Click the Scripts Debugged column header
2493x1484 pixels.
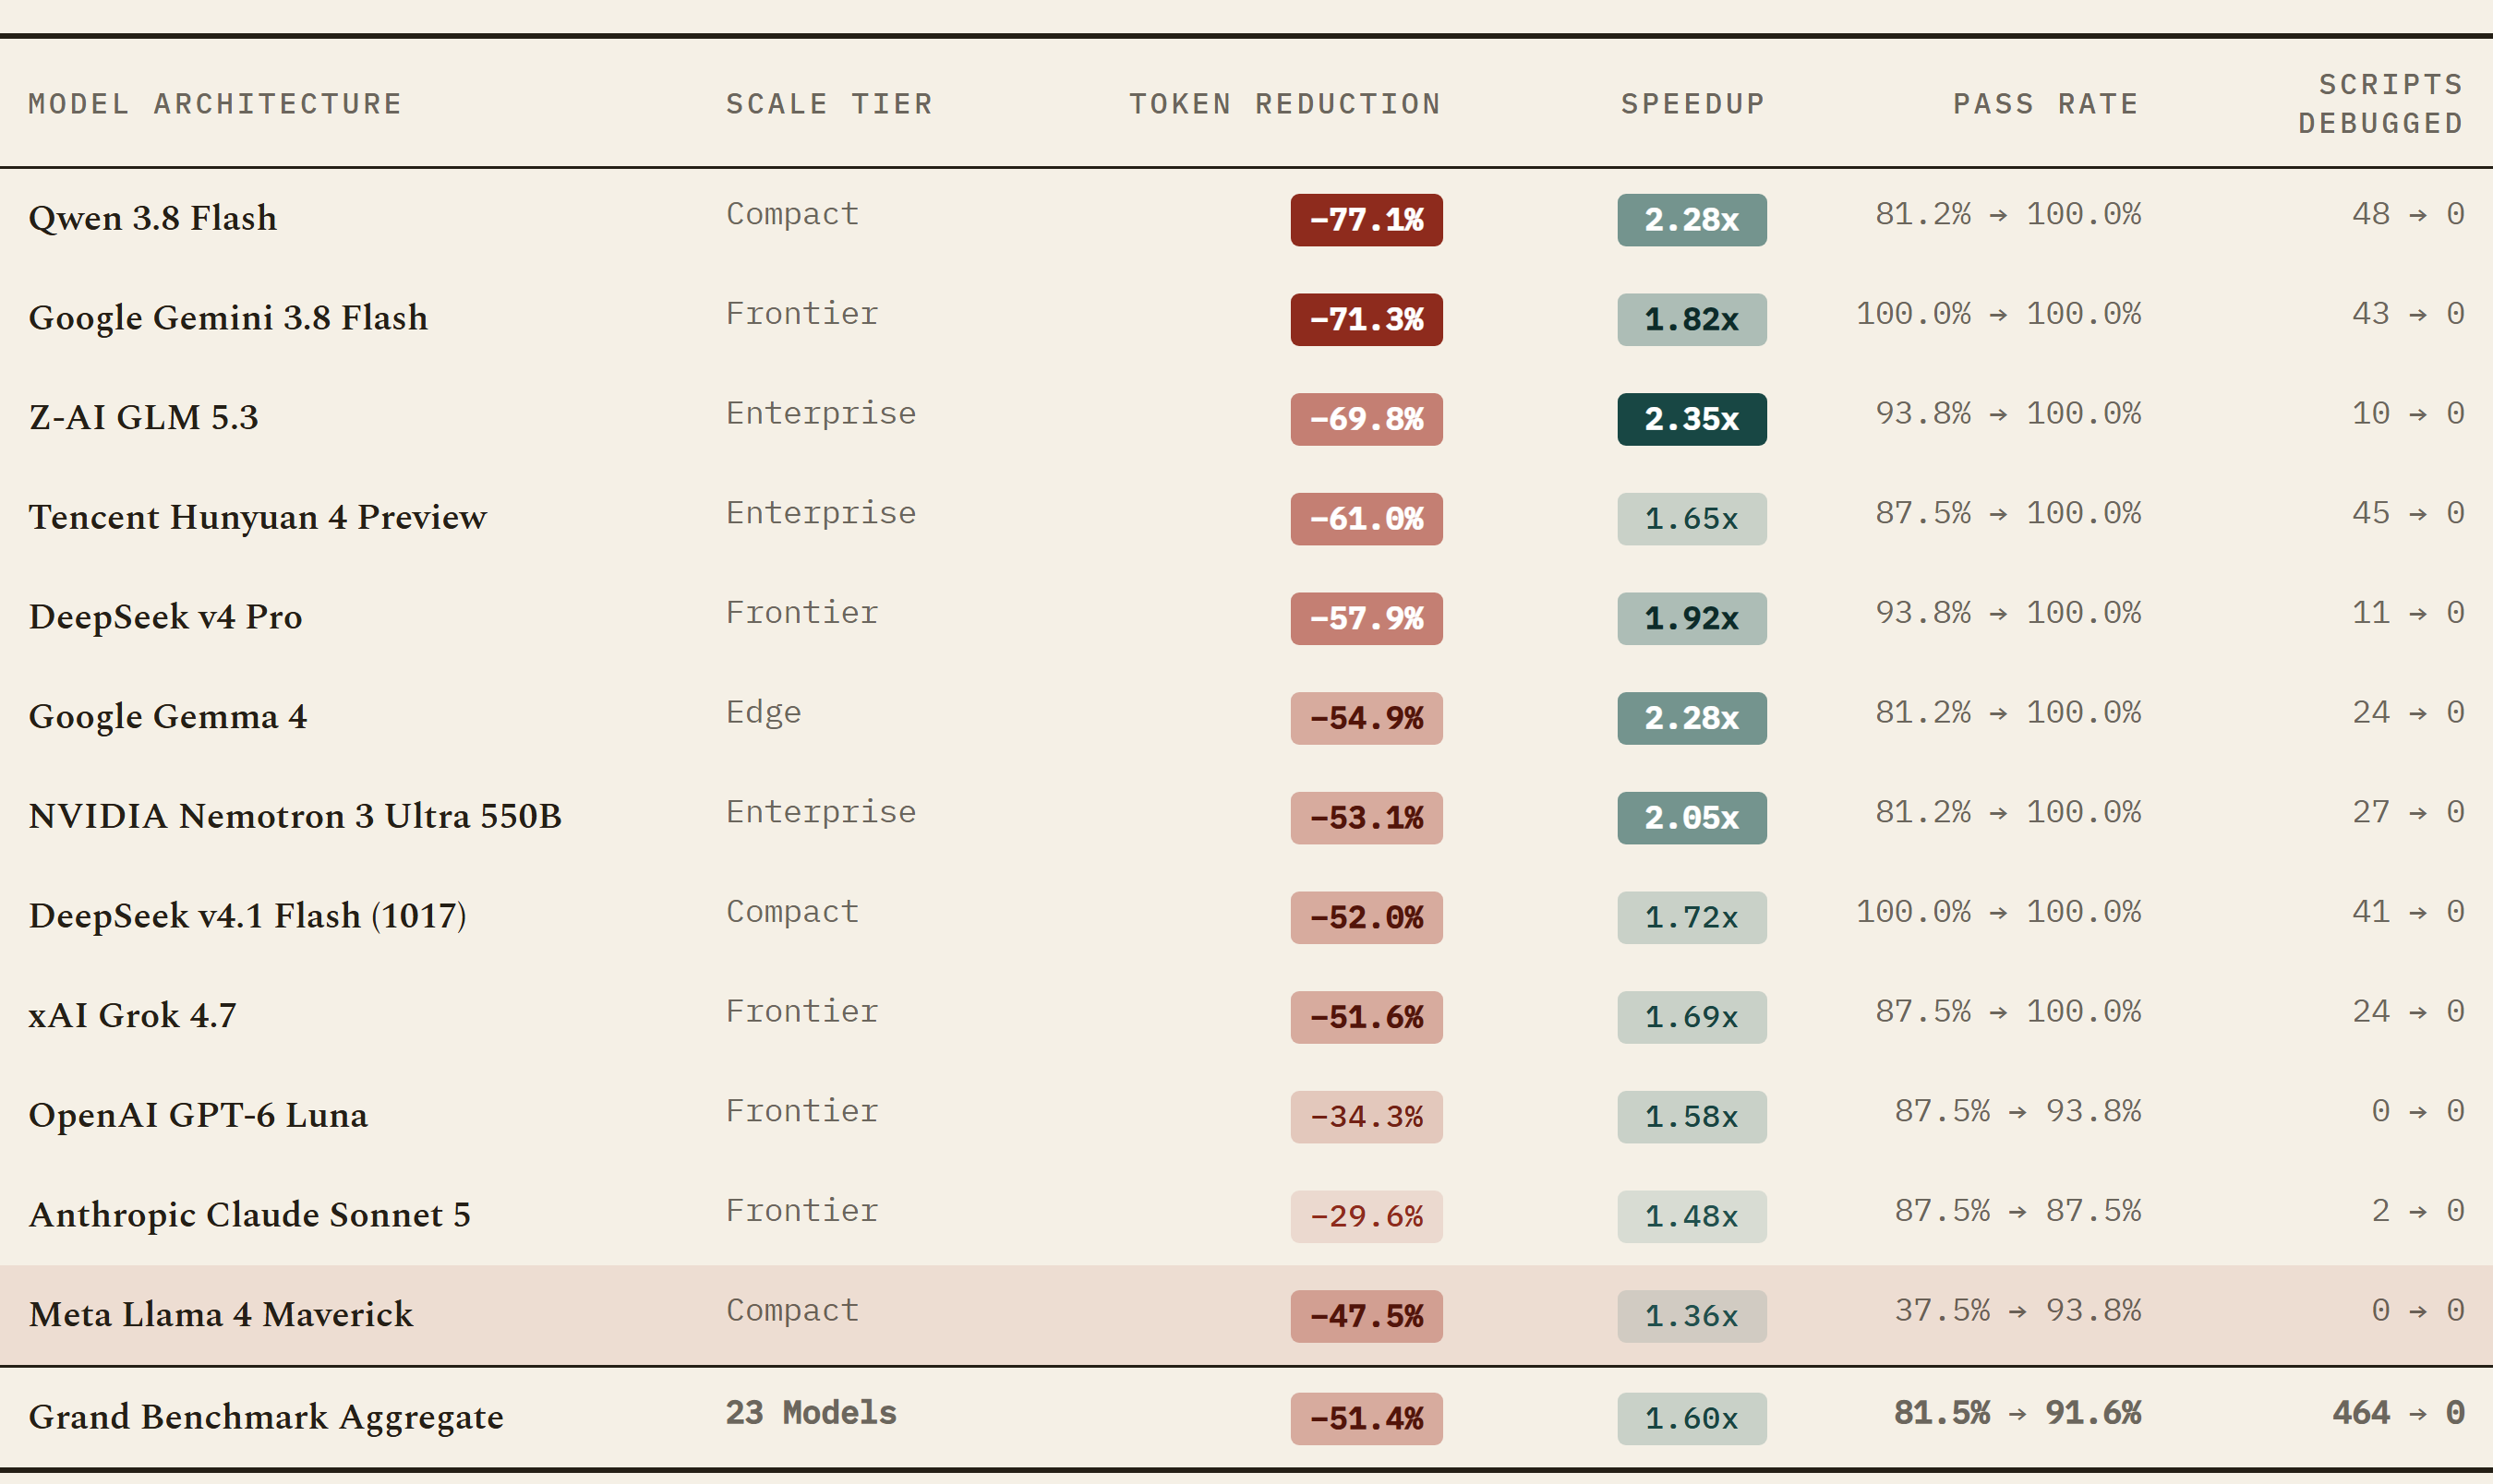tap(2380, 104)
